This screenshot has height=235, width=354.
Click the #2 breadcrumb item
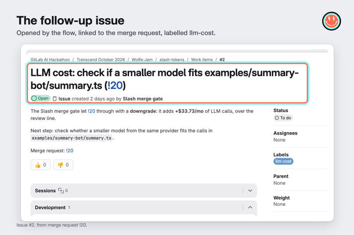coord(222,60)
